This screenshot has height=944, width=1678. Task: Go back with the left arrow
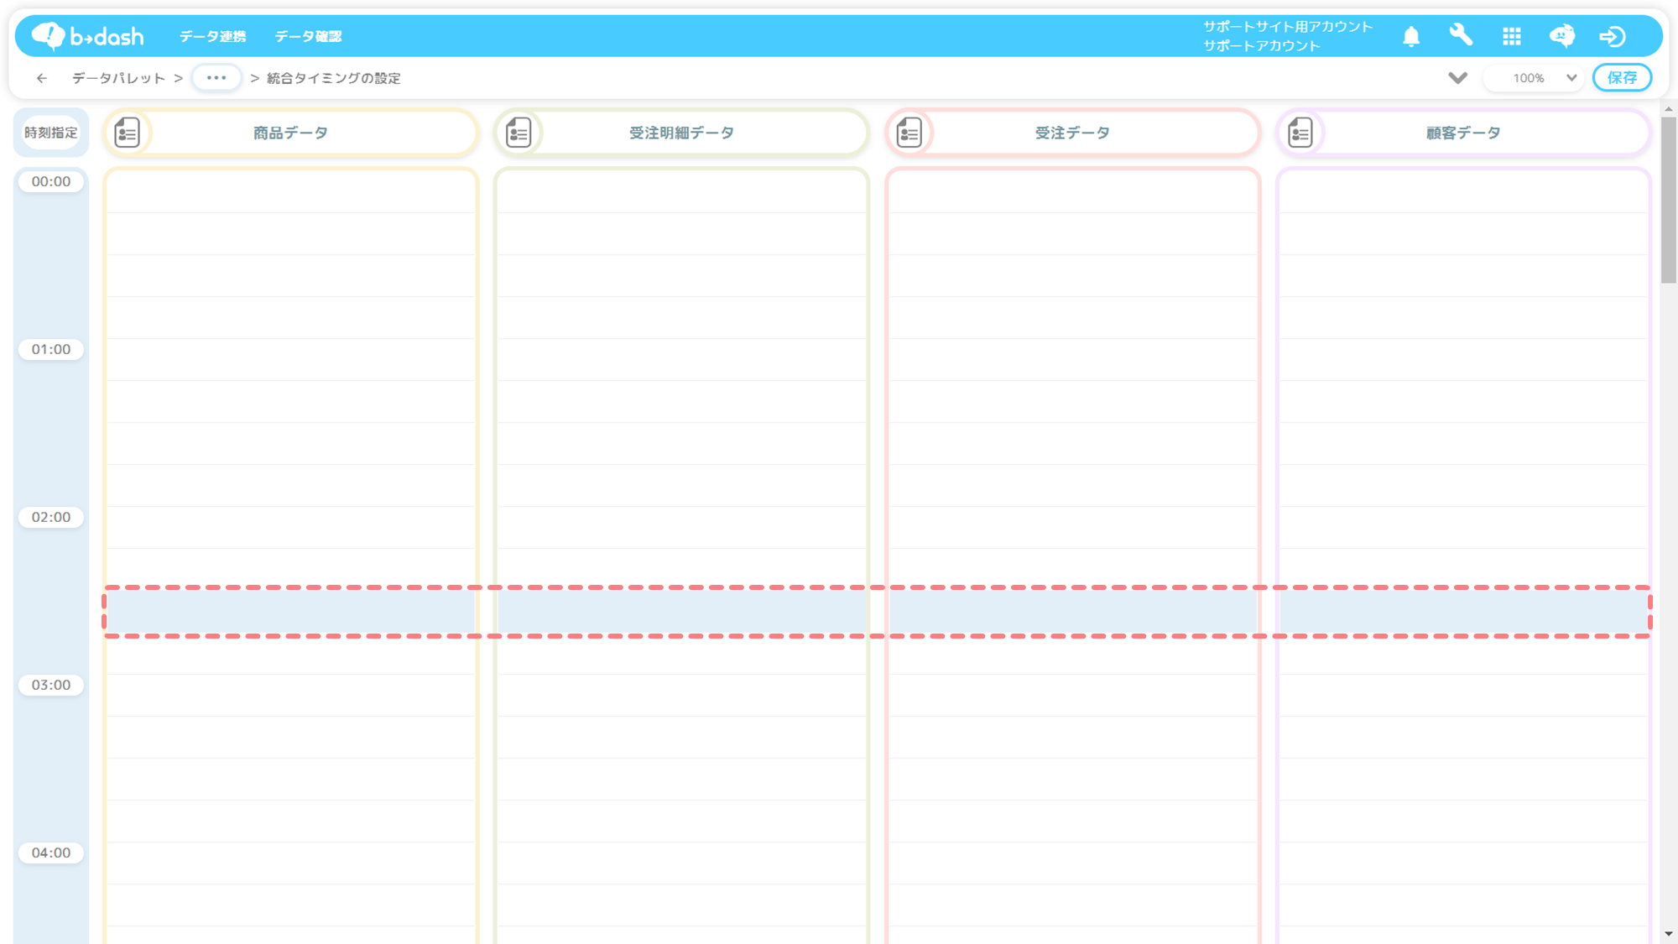tap(42, 78)
